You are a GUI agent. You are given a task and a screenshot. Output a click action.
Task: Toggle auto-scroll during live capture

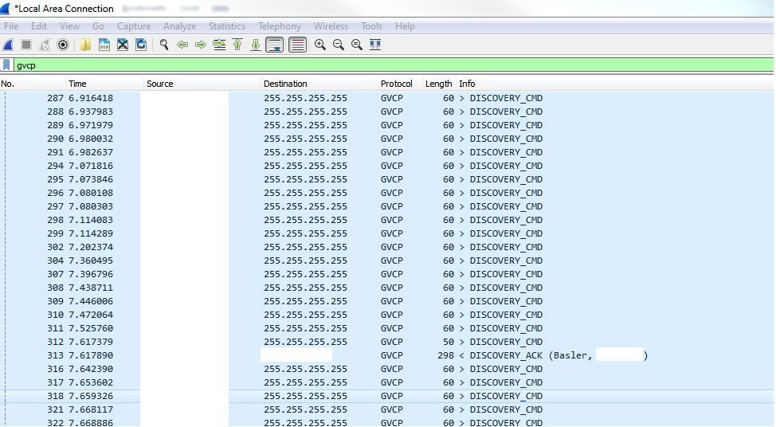[x=275, y=45]
